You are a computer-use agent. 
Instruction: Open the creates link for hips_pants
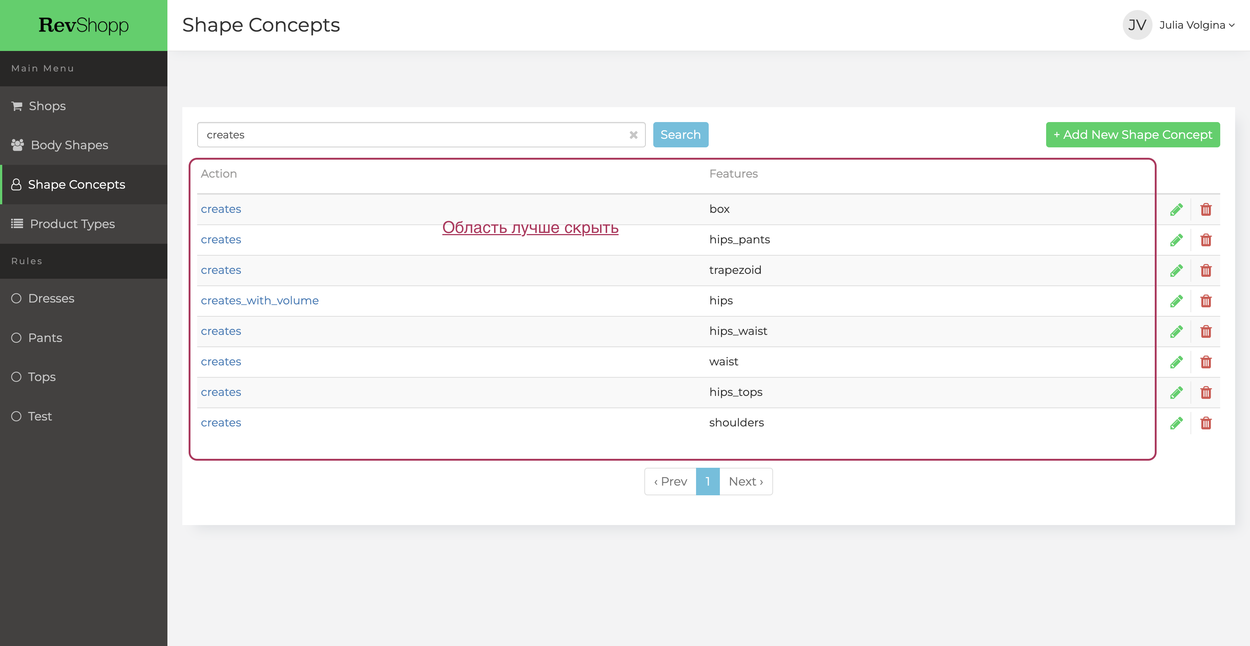coord(221,240)
